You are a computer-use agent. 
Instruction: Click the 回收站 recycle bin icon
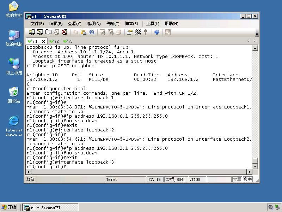tap(14, 95)
